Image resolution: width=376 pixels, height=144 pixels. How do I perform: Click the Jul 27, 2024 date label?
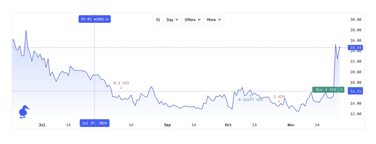[x=95, y=123]
